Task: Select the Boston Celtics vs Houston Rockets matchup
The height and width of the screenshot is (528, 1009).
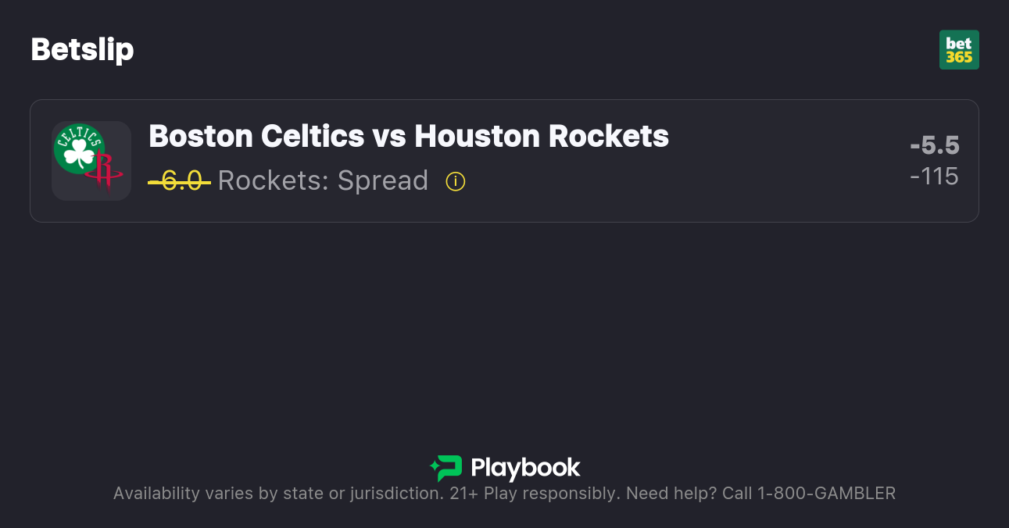Action: (x=409, y=136)
